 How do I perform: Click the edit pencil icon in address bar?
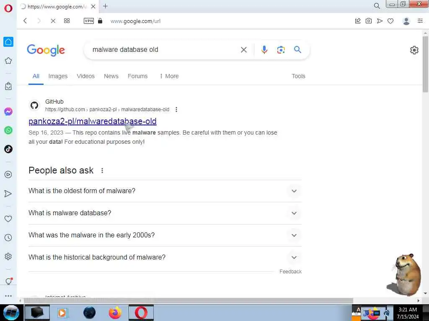point(358,21)
